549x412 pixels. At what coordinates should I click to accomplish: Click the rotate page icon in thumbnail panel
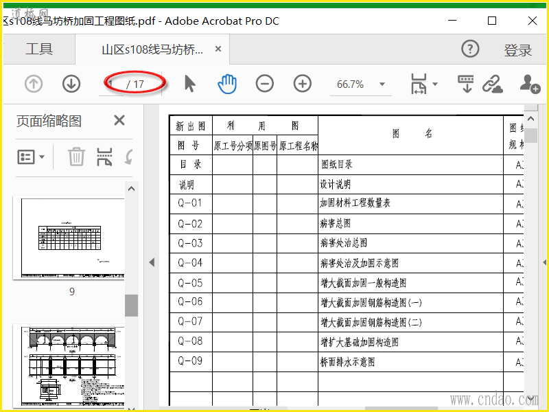point(129,157)
